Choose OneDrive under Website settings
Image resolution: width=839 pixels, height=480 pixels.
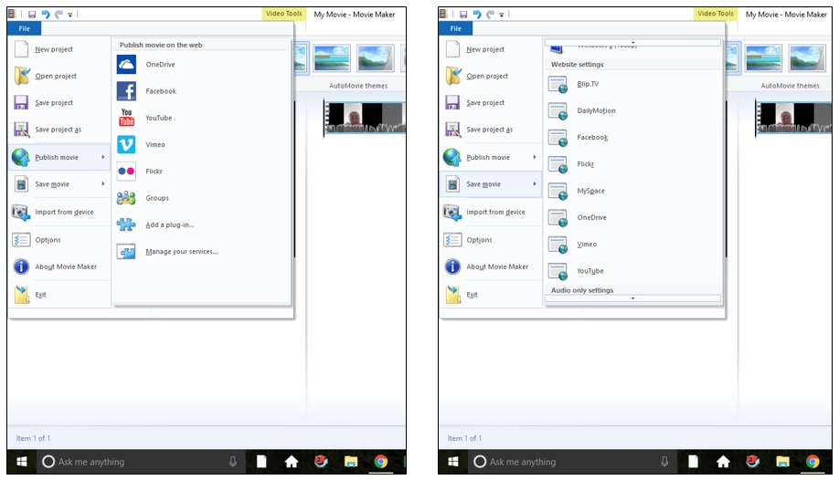[x=633, y=218]
